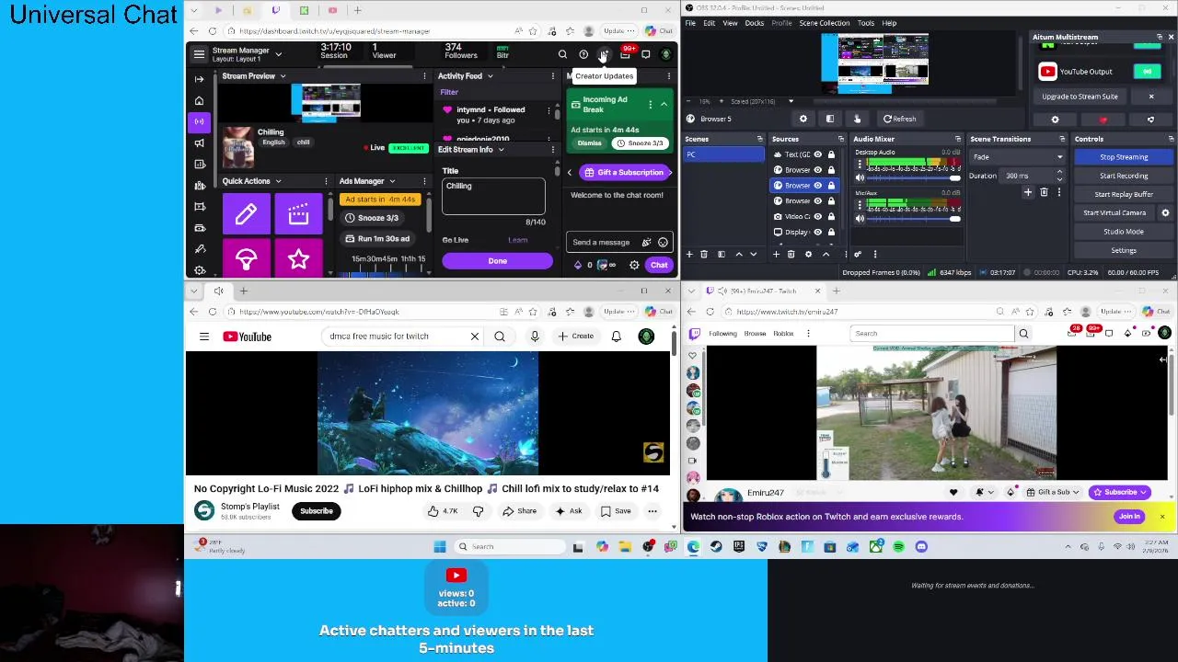
Task: Open Virtual Camera settings gear in OBS
Action: [1165, 212]
